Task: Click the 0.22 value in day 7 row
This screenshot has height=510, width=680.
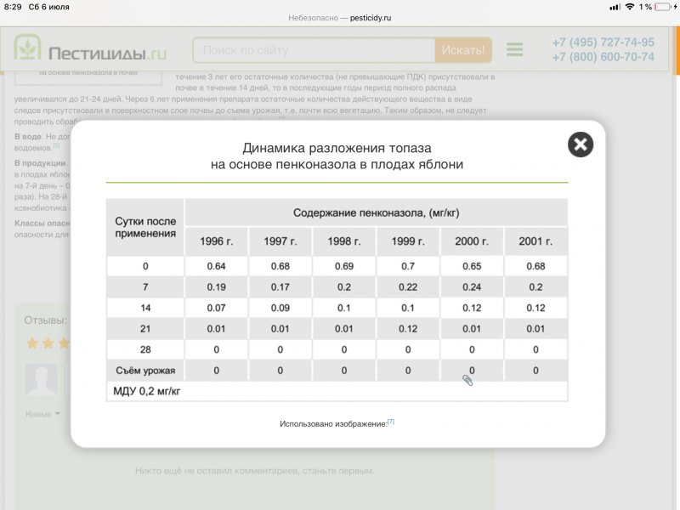Action: (x=408, y=287)
